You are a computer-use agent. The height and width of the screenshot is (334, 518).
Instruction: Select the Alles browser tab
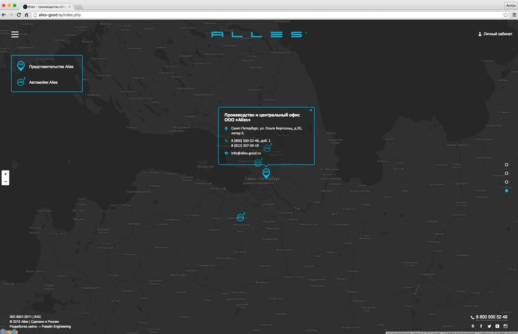point(46,6)
